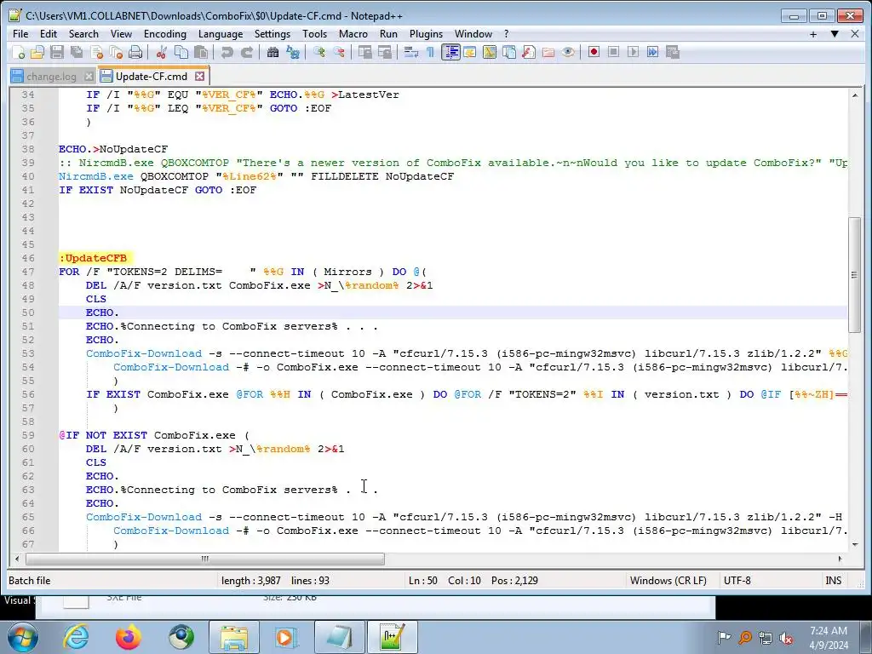Screen dimensions: 872x654
Task: Open the tab list dropdown triangle
Action: click(x=835, y=34)
